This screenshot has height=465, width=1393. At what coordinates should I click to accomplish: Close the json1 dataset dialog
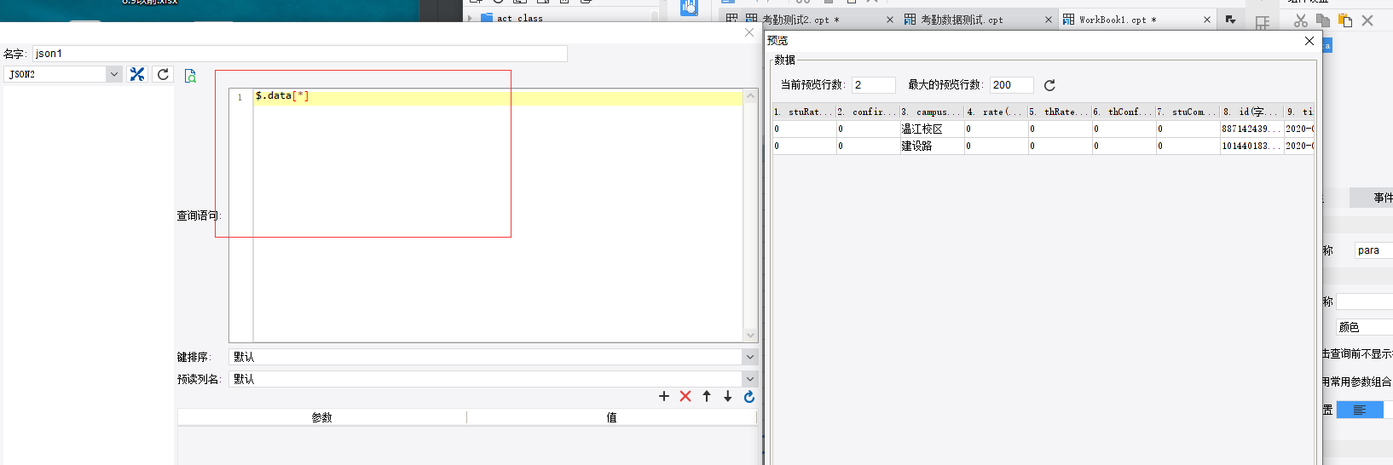[749, 32]
